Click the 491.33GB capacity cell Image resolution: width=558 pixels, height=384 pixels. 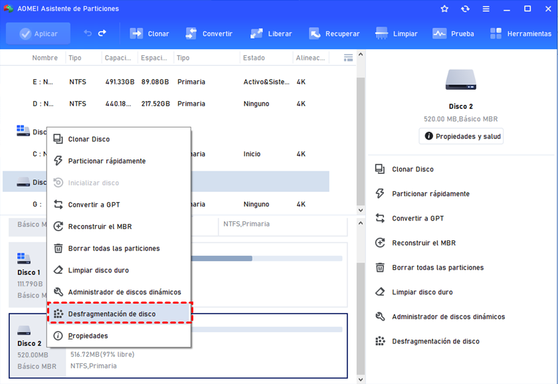tap(120, 82)
